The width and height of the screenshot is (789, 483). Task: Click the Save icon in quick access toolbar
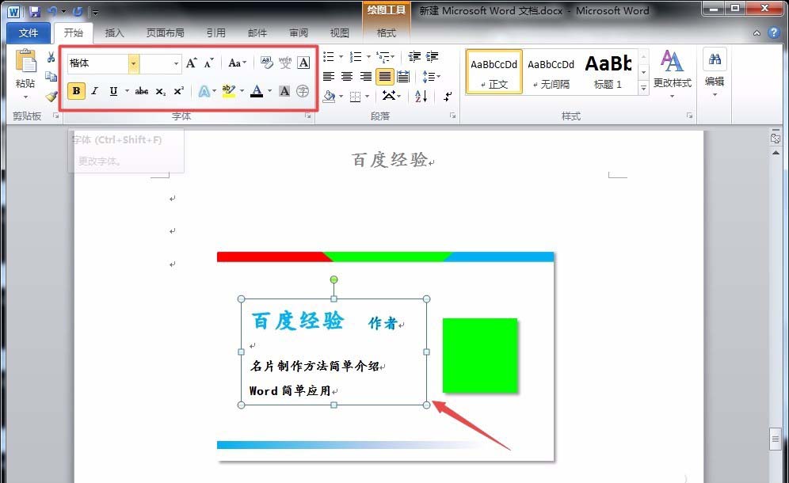pos(34,11)
